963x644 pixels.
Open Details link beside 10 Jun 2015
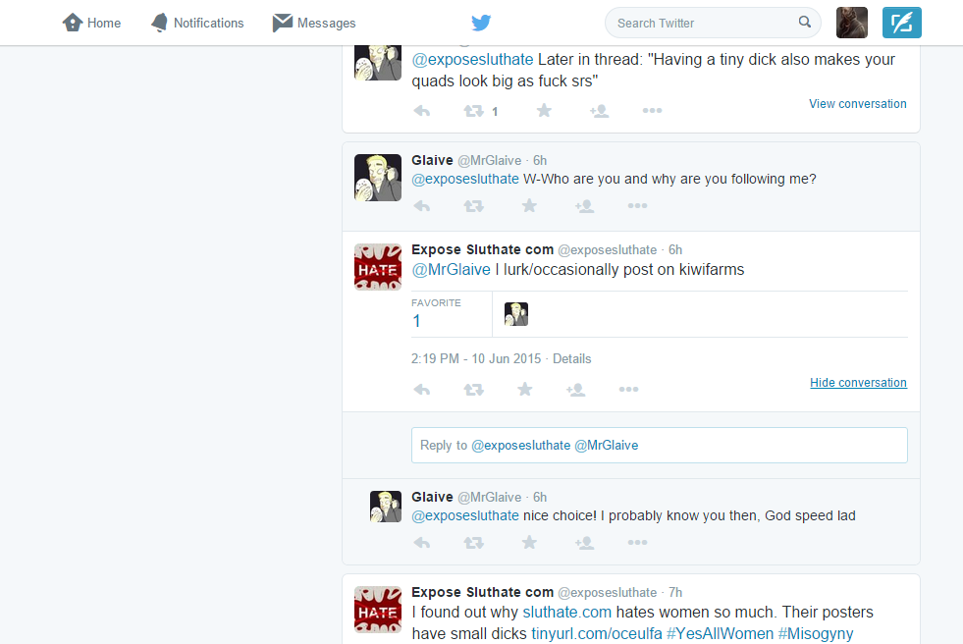tap(571, 358)
